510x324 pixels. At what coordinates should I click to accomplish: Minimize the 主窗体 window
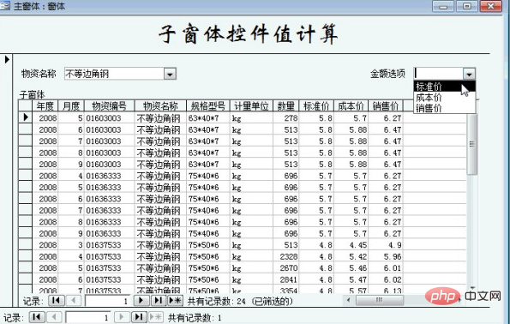443,6
